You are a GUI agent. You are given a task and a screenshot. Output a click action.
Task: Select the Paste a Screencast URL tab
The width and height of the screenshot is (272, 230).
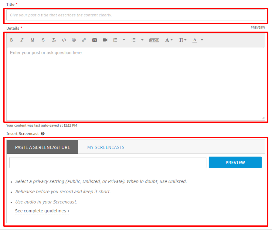point(42,147)
